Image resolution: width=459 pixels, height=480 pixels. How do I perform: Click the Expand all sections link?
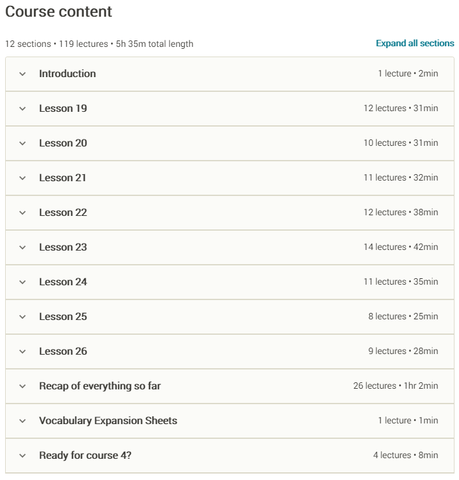[x=415, y=43]
